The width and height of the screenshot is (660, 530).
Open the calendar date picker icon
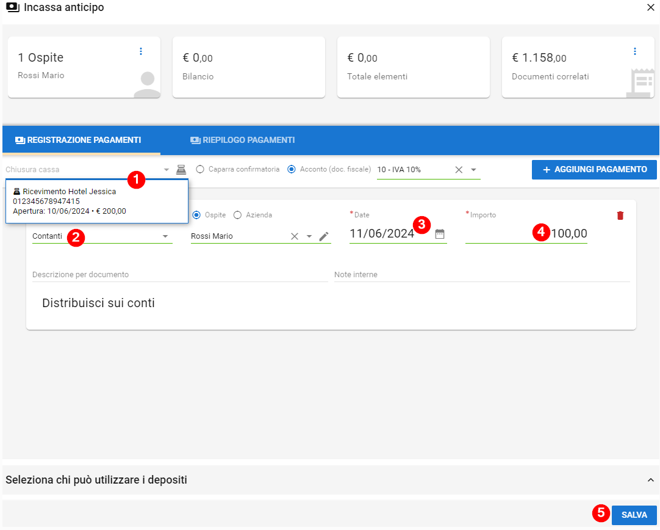[440, 234]
